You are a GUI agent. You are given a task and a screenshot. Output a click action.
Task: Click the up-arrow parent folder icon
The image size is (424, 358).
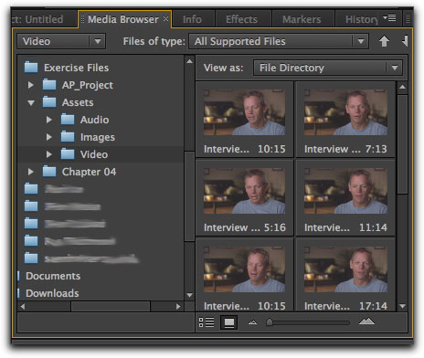(x=384, y=41)
